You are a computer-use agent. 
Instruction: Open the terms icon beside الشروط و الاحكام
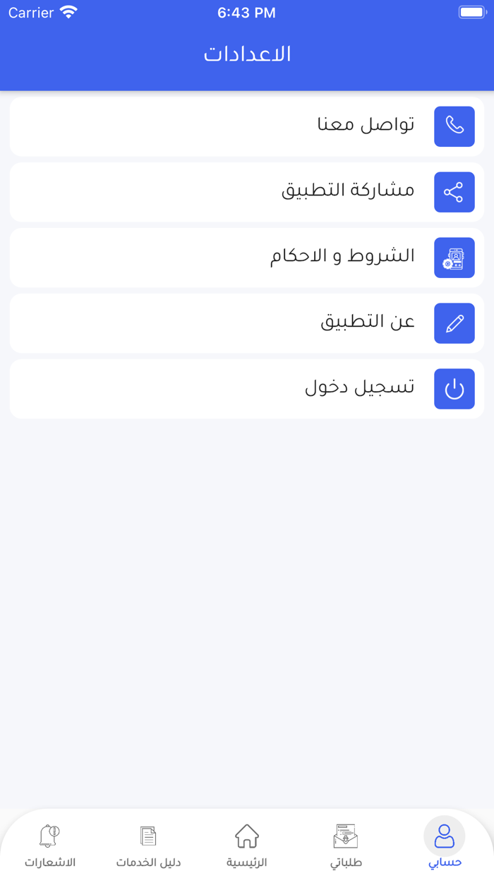tap(454, 258)
